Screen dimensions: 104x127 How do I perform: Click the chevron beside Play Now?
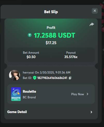pyautogui.click(x=87, y=94)
